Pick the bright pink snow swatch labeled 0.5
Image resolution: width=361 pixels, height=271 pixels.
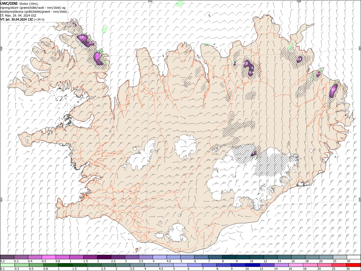pos(49,257)
